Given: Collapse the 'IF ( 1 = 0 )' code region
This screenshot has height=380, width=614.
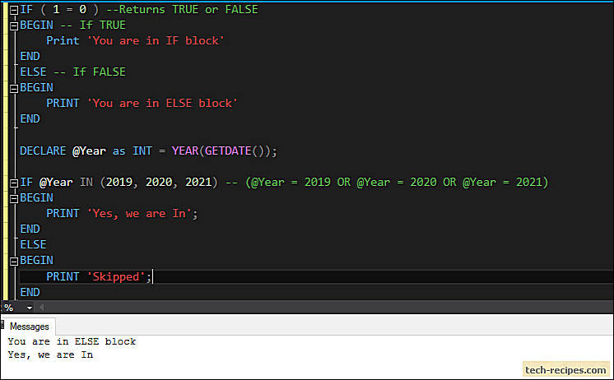Looking at the screenshot, I should coord(14,11).
